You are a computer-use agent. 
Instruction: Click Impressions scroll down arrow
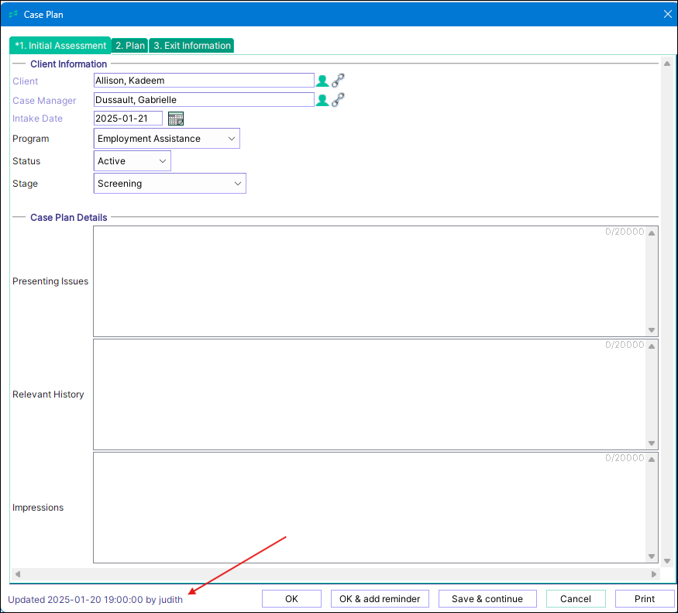pos(652,556)
